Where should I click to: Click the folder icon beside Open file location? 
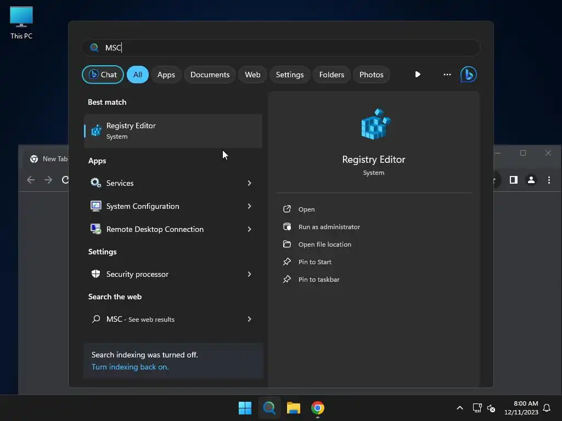click(287, 244)
